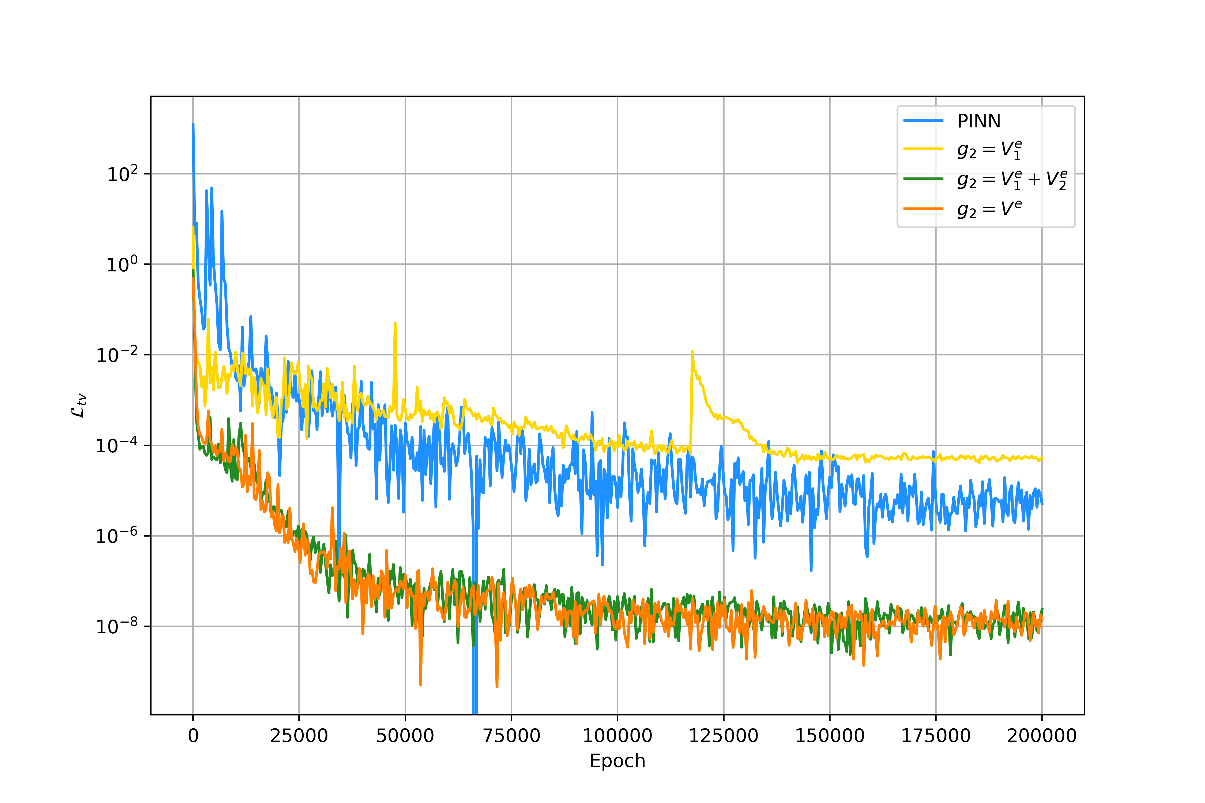
Task: Click the green legend line swatch
Action: tap(923, 179)
